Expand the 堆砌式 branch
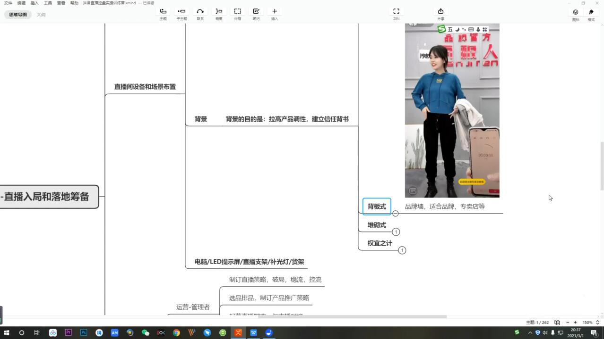This screenshot has width=604, height=339. pos(396,232)
